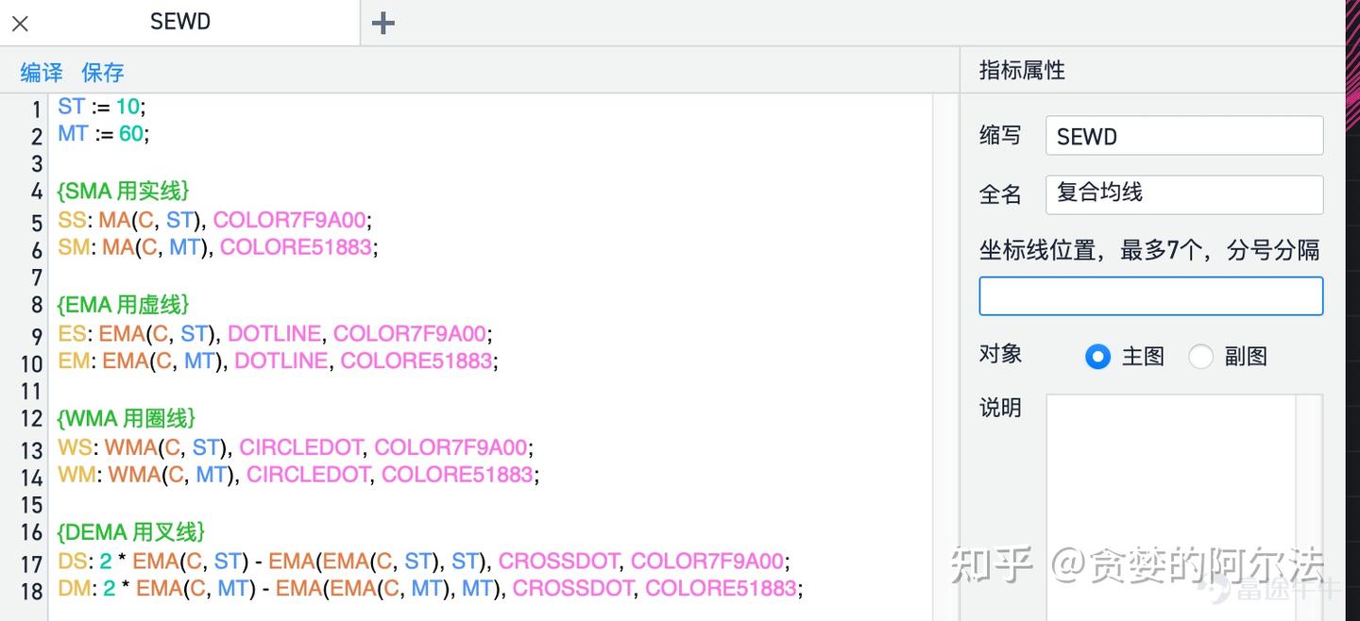Close the SEWD tab with the X
Viewport: 1360px width, 621px height.
[20, 24]
